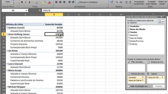Open the Número group dialog launcher
The image size is (168, 94).
click(x=131, y=7)
